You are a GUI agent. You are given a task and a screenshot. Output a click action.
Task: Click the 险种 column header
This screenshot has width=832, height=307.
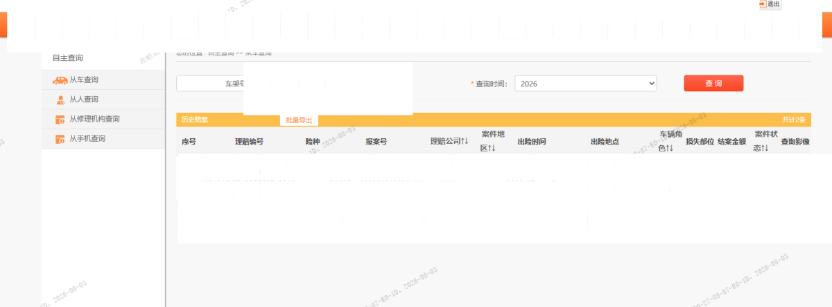(x=313, y=142)
